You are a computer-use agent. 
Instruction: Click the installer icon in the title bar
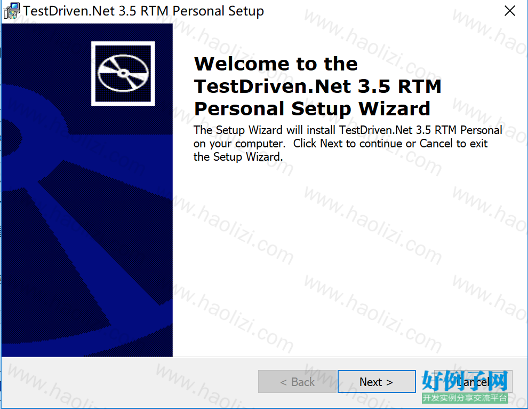click(x=12, y=11)
